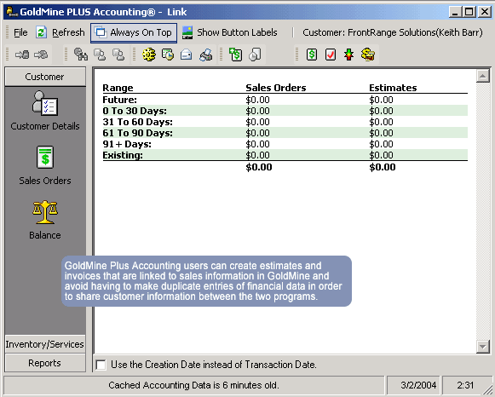The height and width of the screenshot is (397, 495).
Task: Open Customer Details in the sidebar
Action: coord(45,111)
